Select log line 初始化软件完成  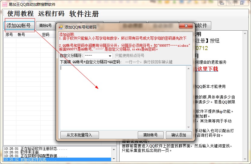tap(57, 159)
